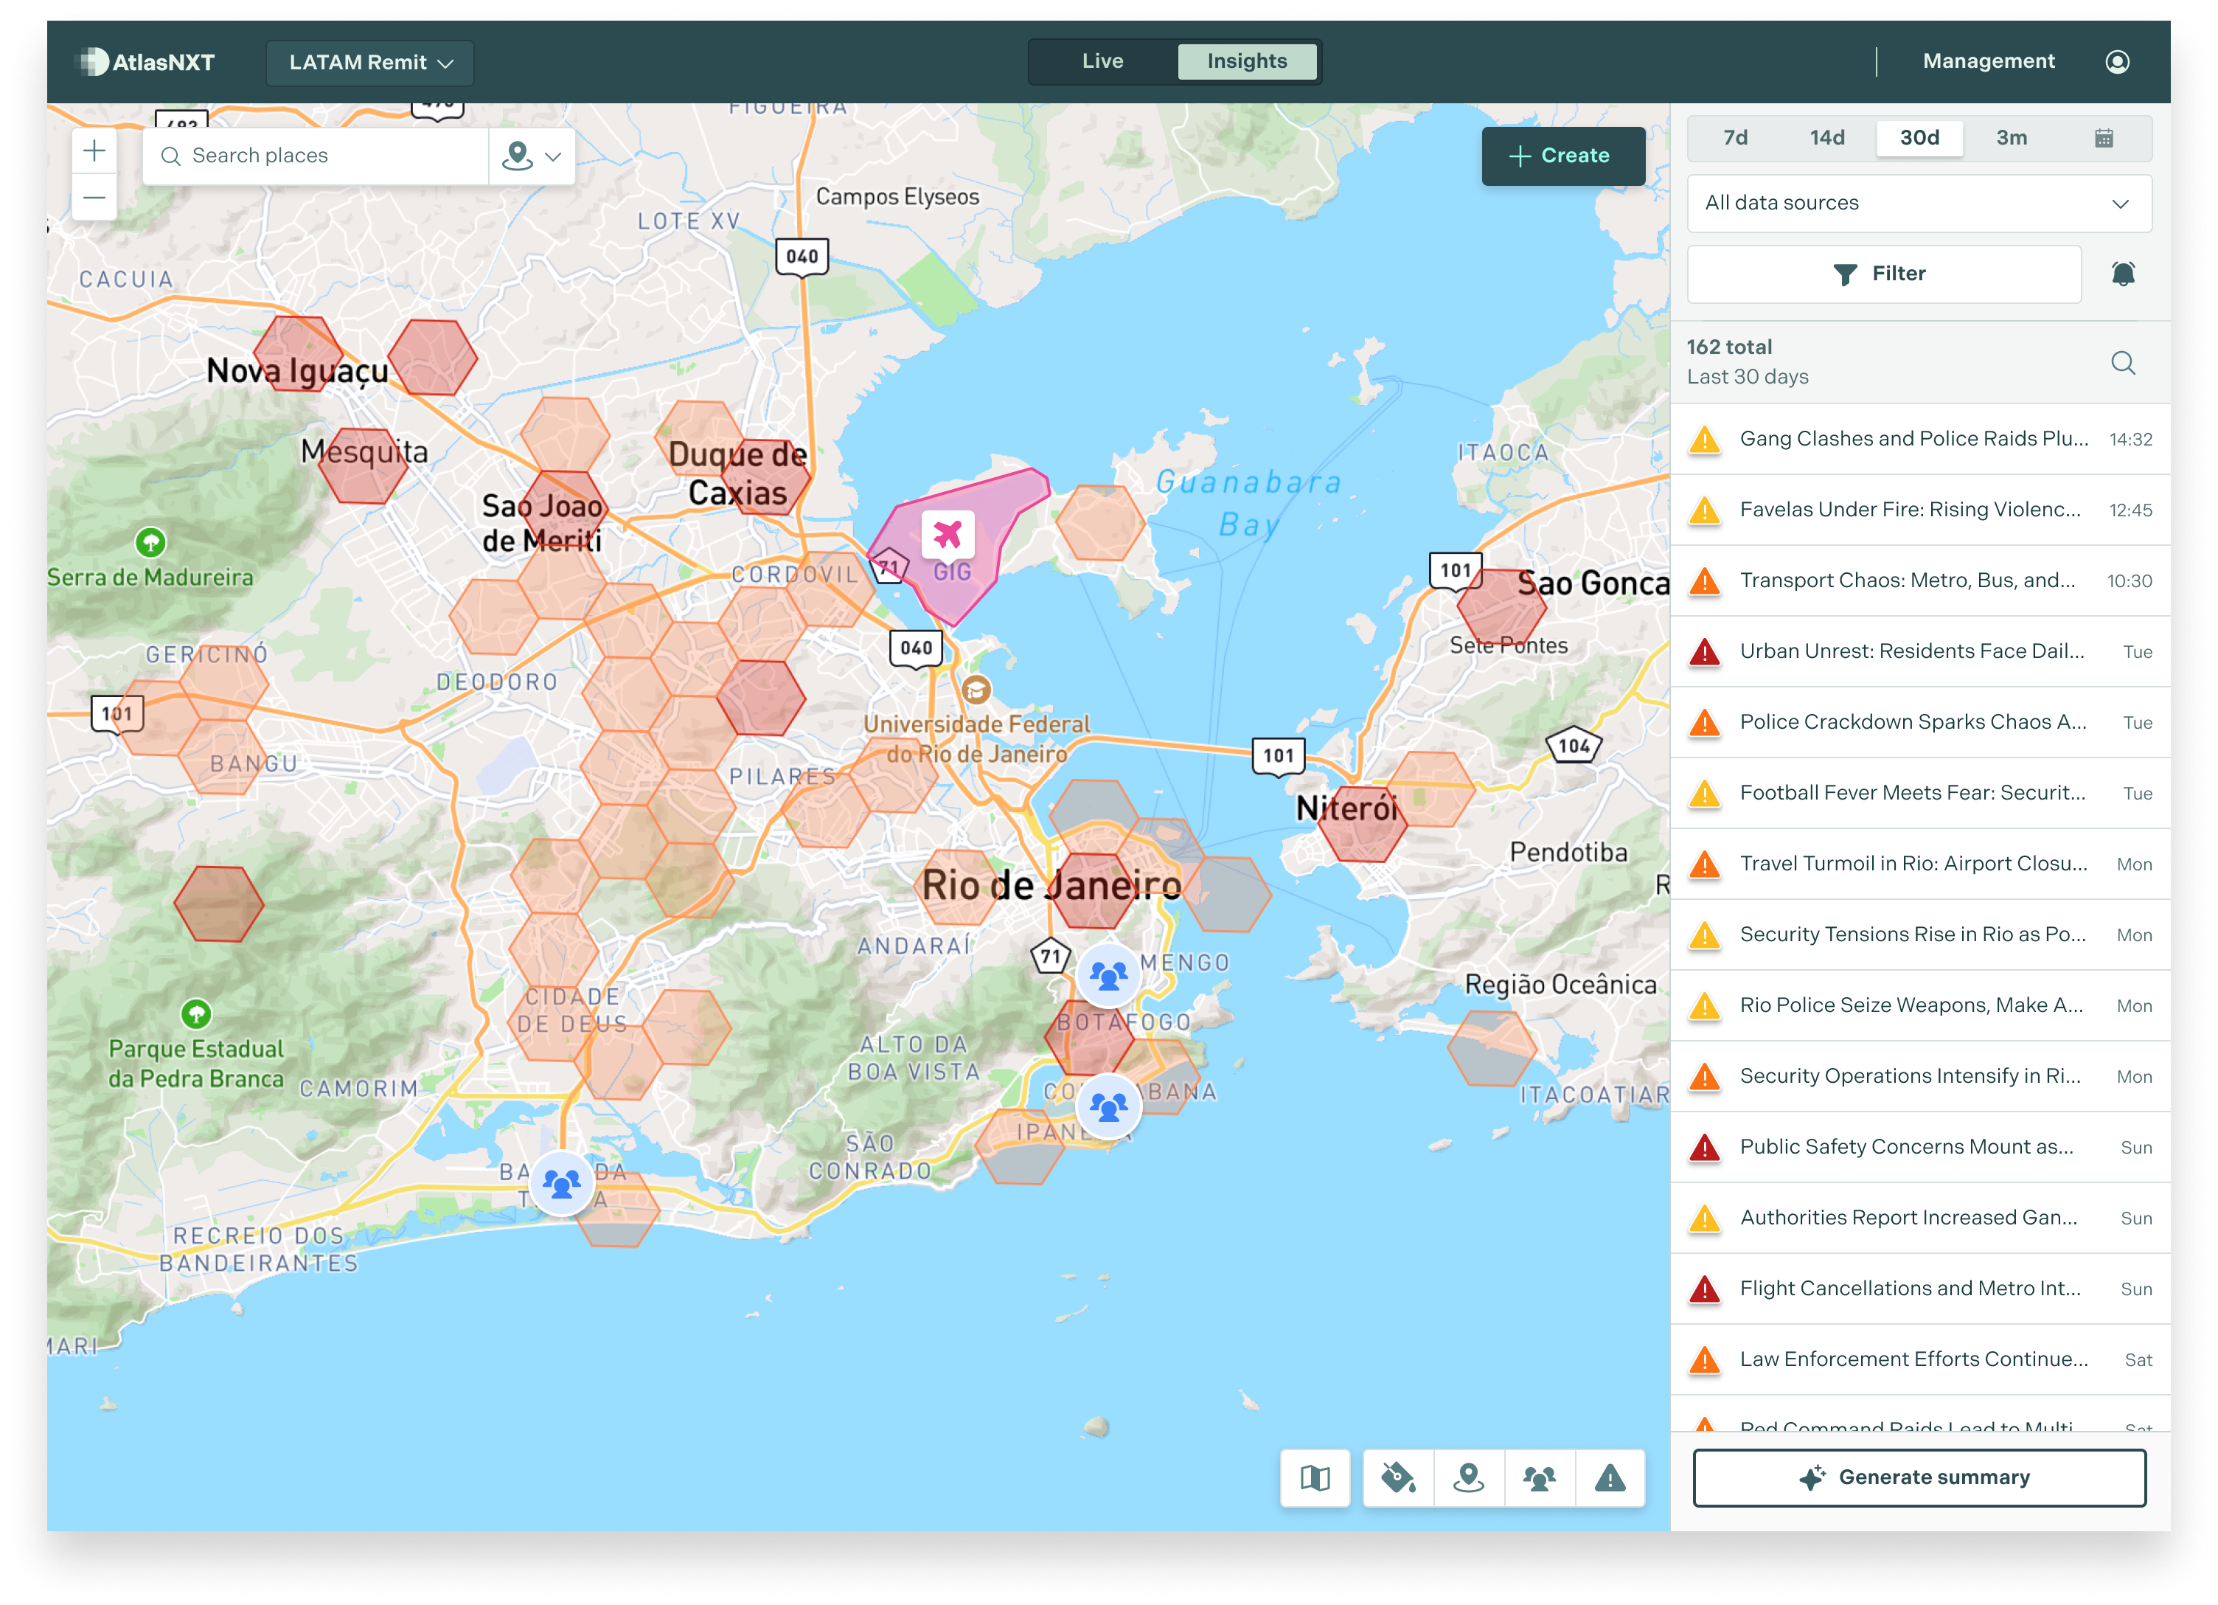Open the All data sources dropdown
This screenshot has width=2218, height=1605.
pos(1918,204)
